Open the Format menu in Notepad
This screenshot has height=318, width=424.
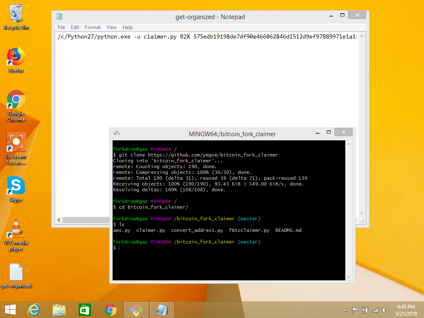pos(93,27)
